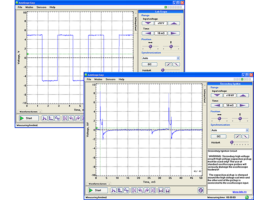Decrease time base in Lab Scope panel
This screenshot has width=254, height=200.
148,33
